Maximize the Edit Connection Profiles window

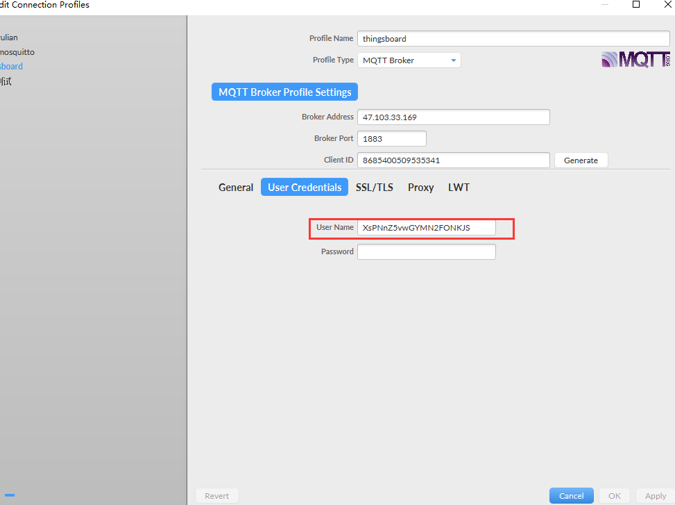click(636, 4)
